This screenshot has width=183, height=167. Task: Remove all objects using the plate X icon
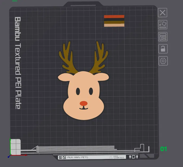[x=162, y=13]
